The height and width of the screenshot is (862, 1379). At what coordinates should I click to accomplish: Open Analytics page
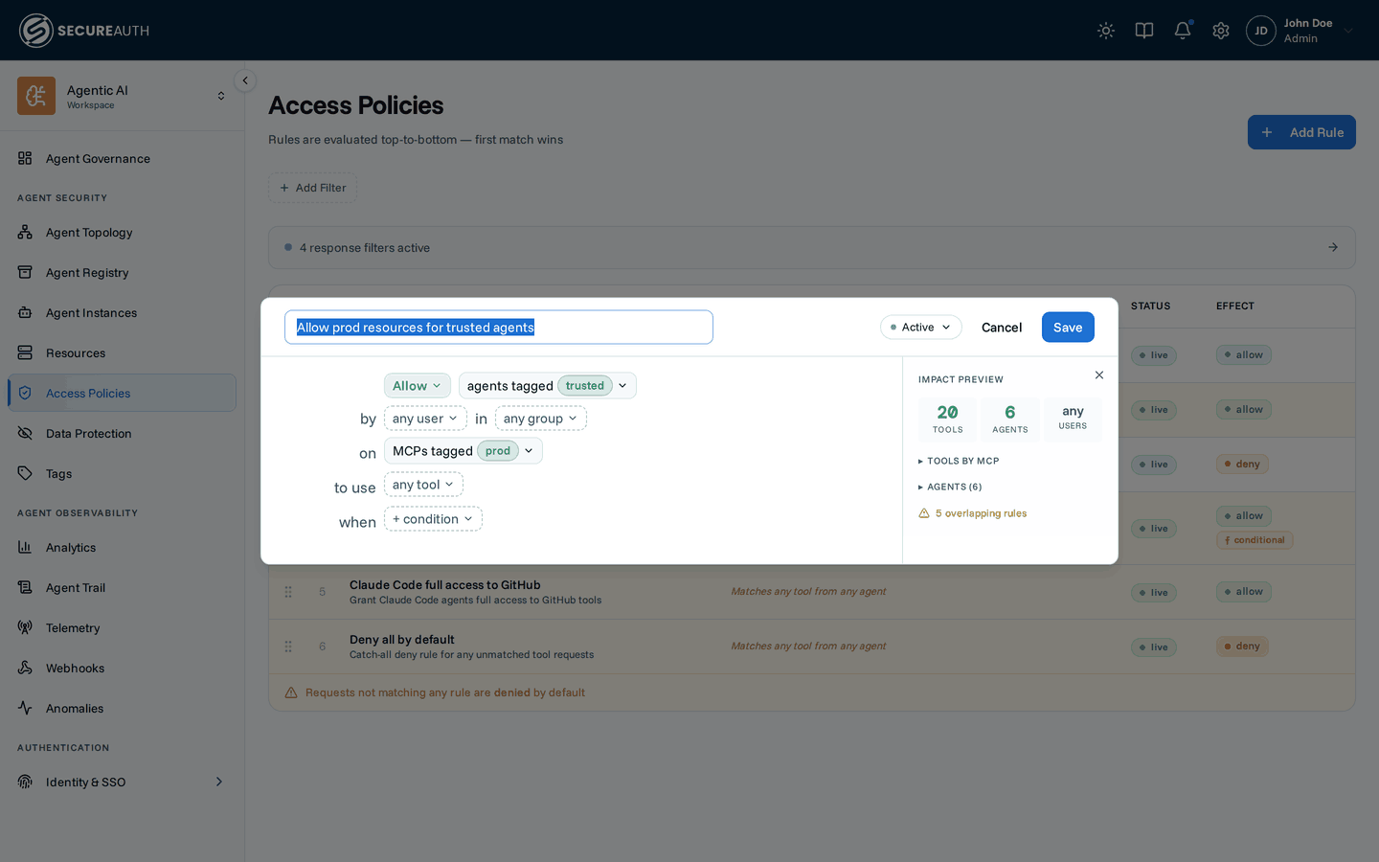point(123,548)
